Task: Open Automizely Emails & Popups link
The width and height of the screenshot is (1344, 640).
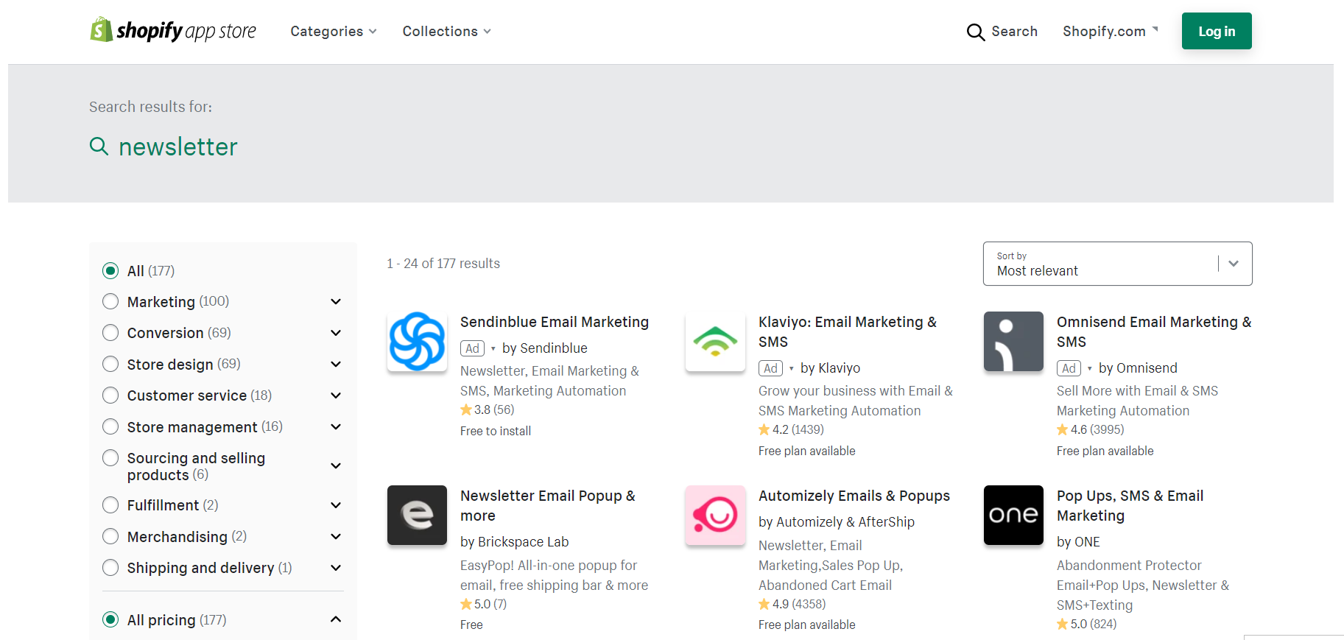Action: click(x=854, y=496)
